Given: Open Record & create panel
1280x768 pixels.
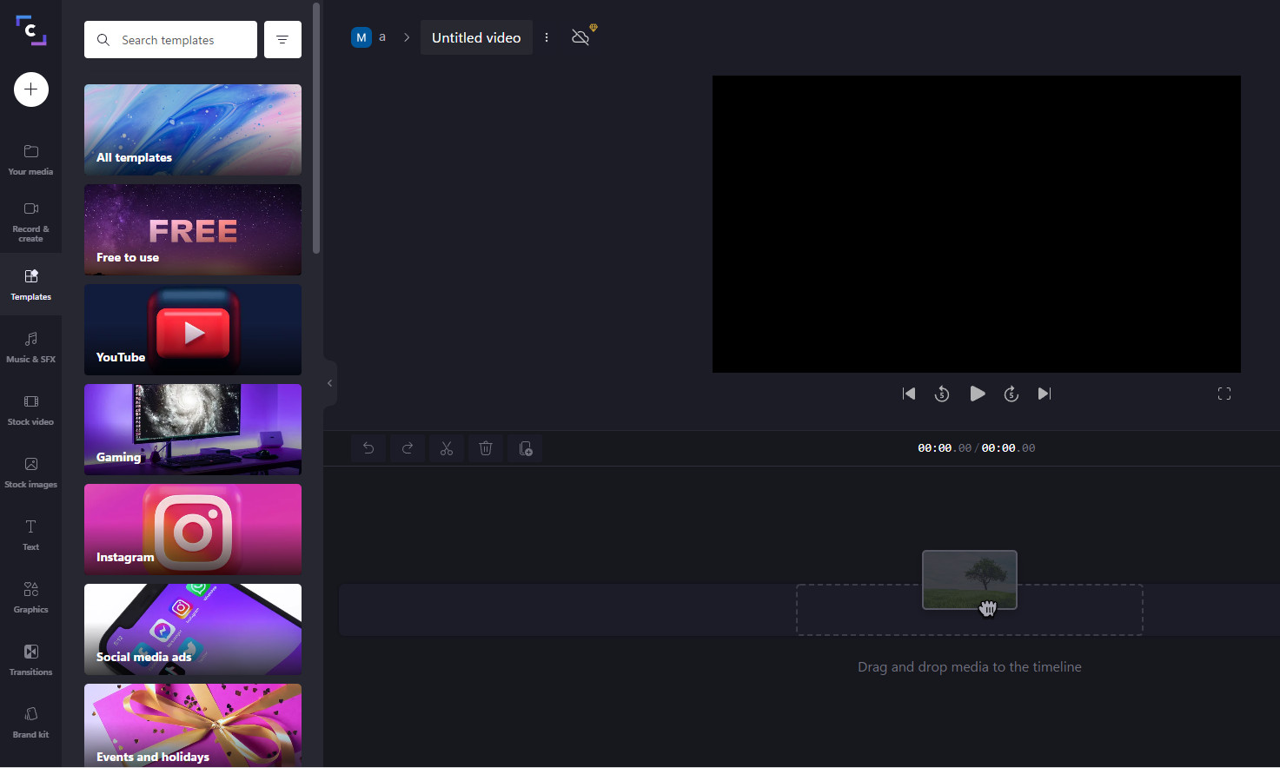Looking at the screenshot, I should tap(30, 222).
